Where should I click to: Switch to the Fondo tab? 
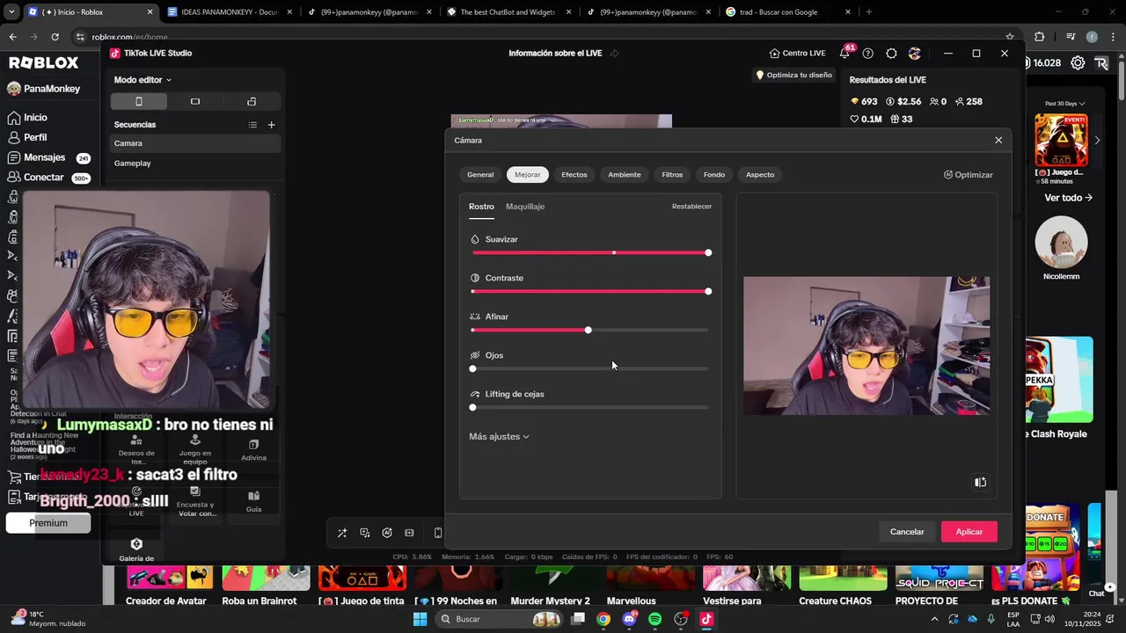pos(714,175)
